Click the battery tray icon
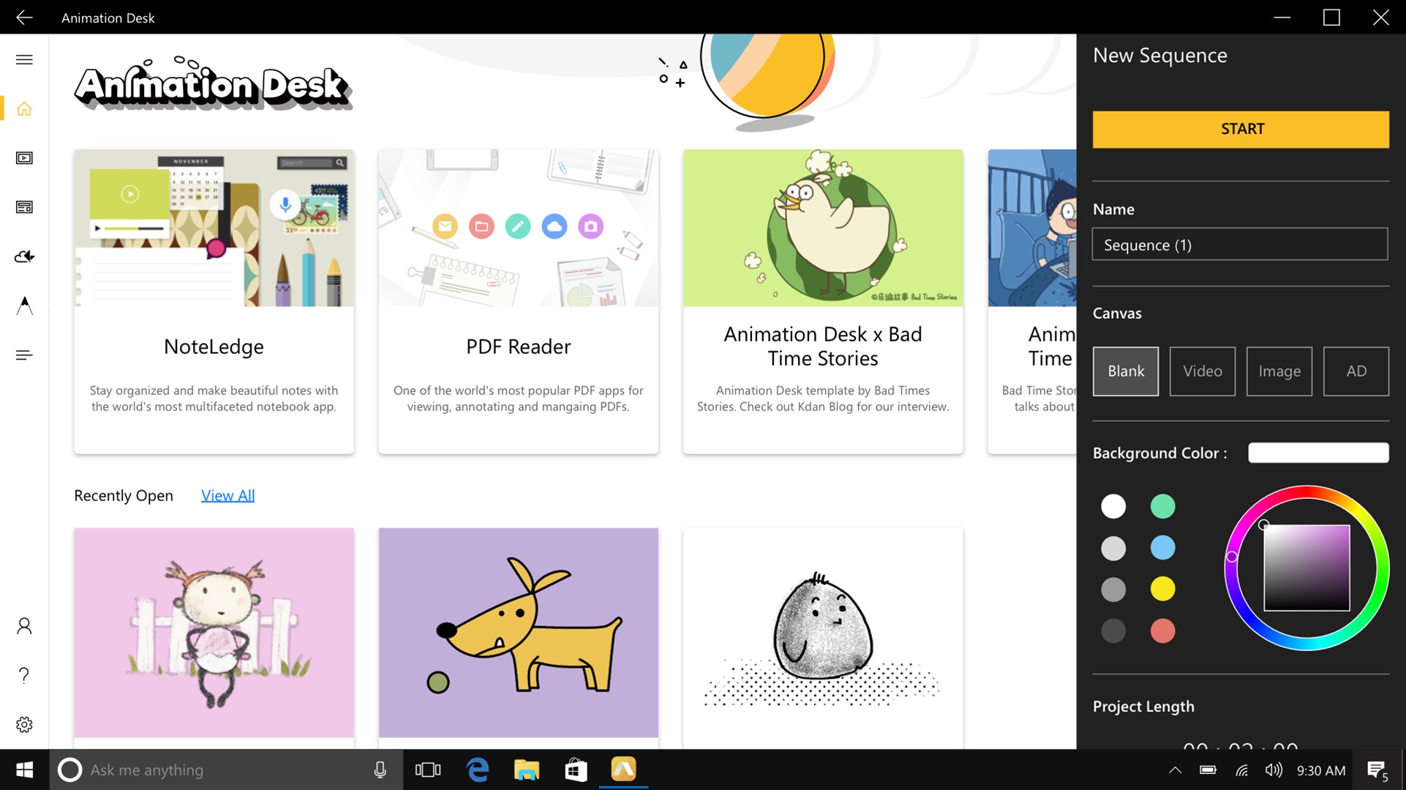The image size is (1406, 790). tap(1208, 770)
